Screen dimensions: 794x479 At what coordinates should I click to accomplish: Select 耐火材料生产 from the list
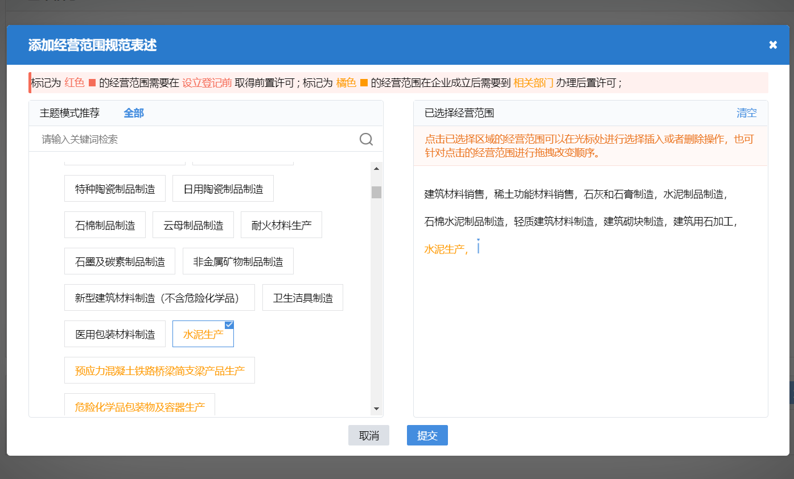click(281, 224)
